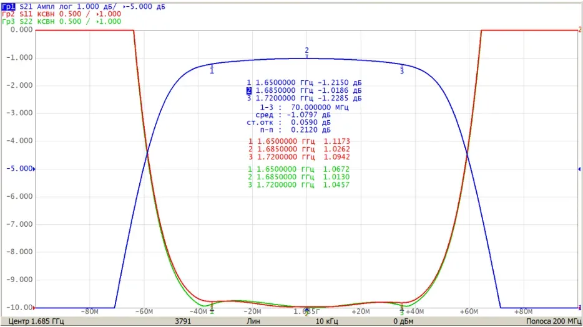The image size is (583, 327).
Task: Click the Полоса 200 МГц field
Action: pyautogui.click(x=554, y=321)
